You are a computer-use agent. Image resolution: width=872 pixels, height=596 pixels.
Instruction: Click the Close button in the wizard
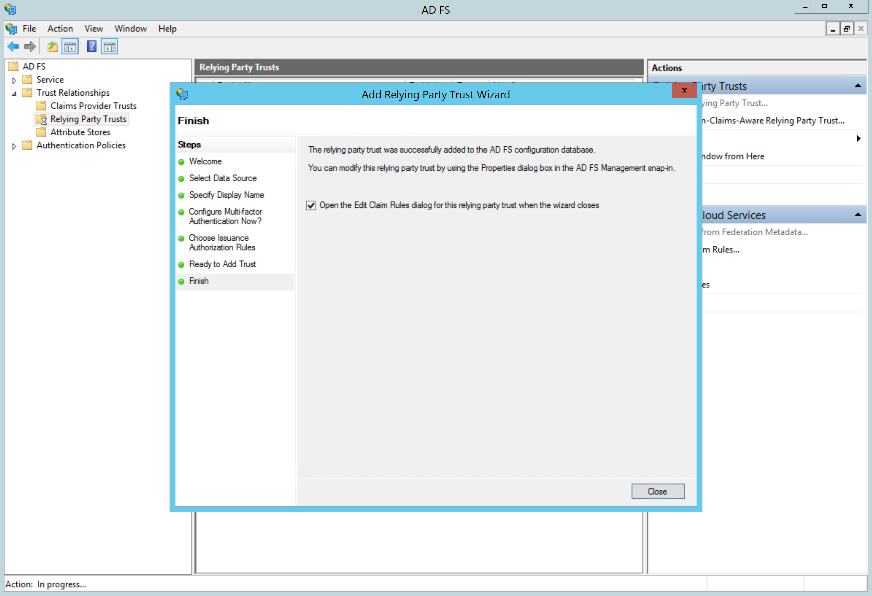[x=658, y=491]
